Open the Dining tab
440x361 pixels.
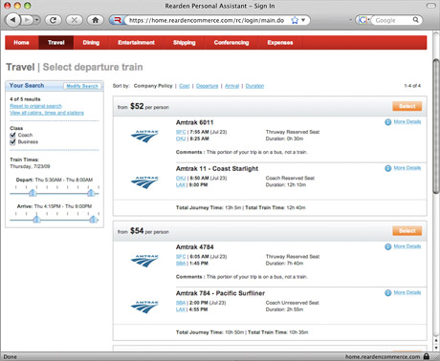click(x=91, y=43)
